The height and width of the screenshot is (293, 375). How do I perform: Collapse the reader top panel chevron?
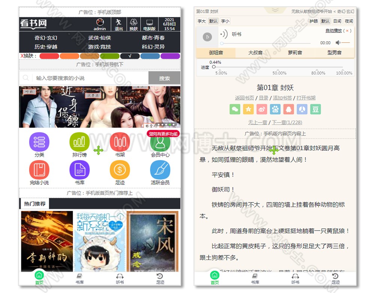pos(275,10)
